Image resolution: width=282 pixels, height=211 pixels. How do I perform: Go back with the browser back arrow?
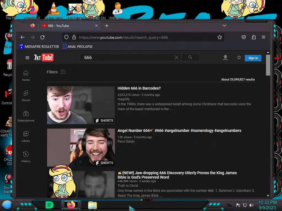[x=23, y=37]
